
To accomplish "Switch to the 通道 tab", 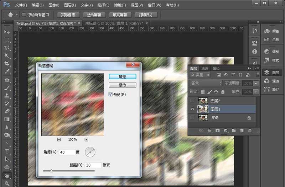I will pyautogui.click(x=204, y=68).
